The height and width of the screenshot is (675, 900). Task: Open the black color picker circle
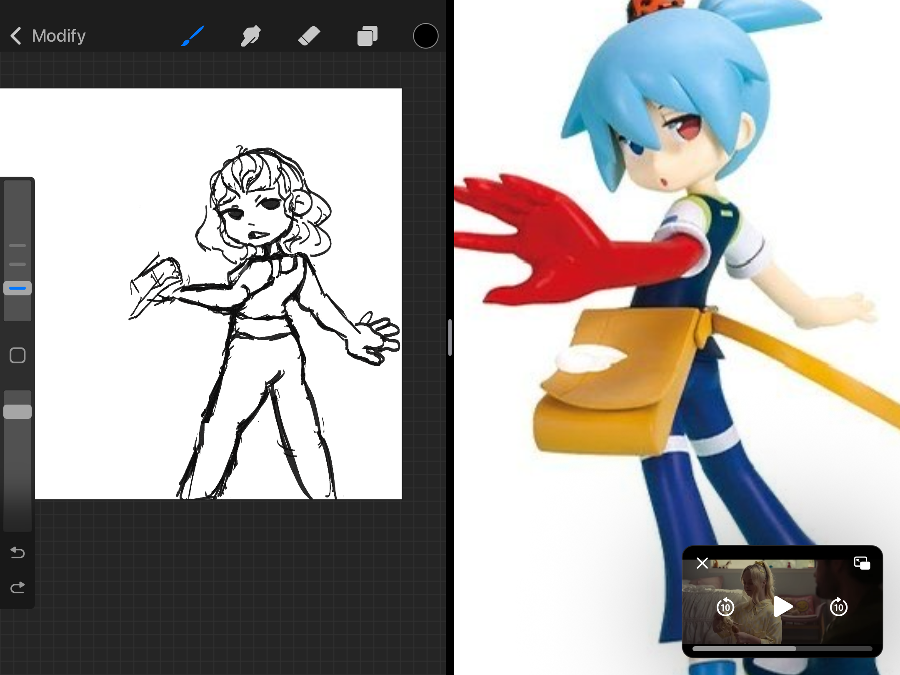click(425, 36)
